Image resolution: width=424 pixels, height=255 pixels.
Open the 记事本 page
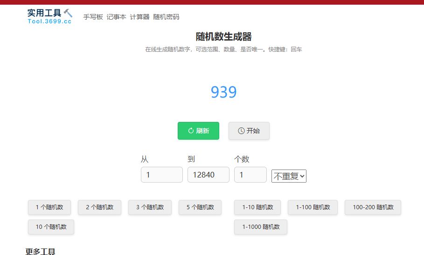(x=116, y=17)
